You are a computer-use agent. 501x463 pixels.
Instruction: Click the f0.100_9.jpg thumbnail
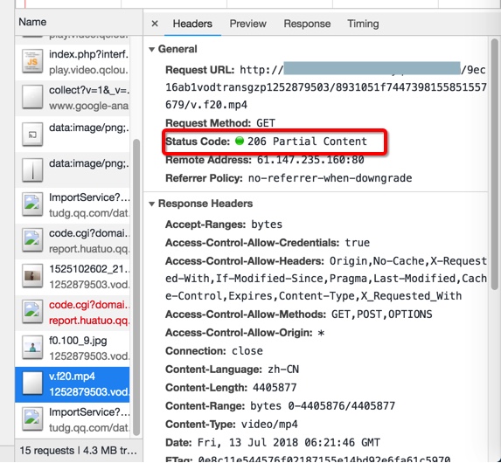(32, 348)
